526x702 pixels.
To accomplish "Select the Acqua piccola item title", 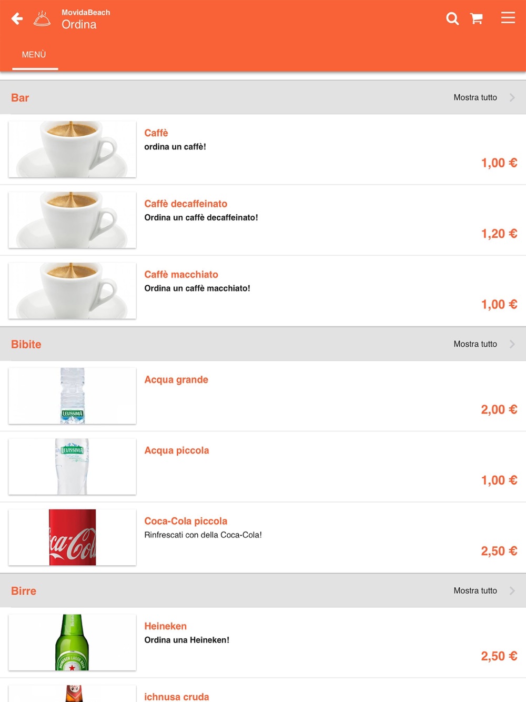I will (x=177, y=450).
